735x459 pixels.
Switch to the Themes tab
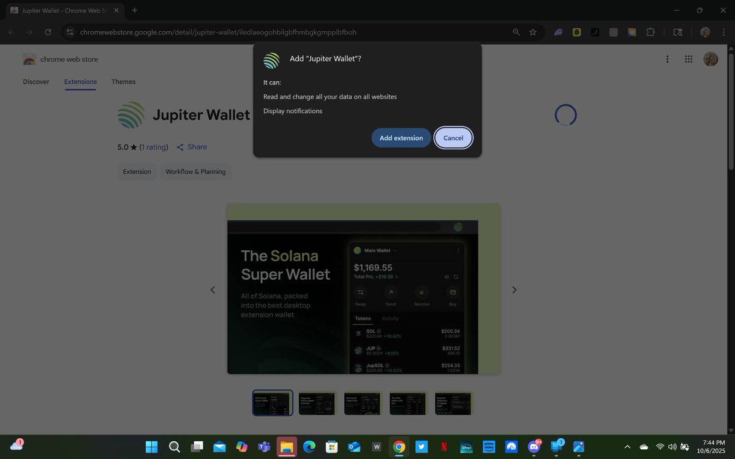tap(124, 81)
